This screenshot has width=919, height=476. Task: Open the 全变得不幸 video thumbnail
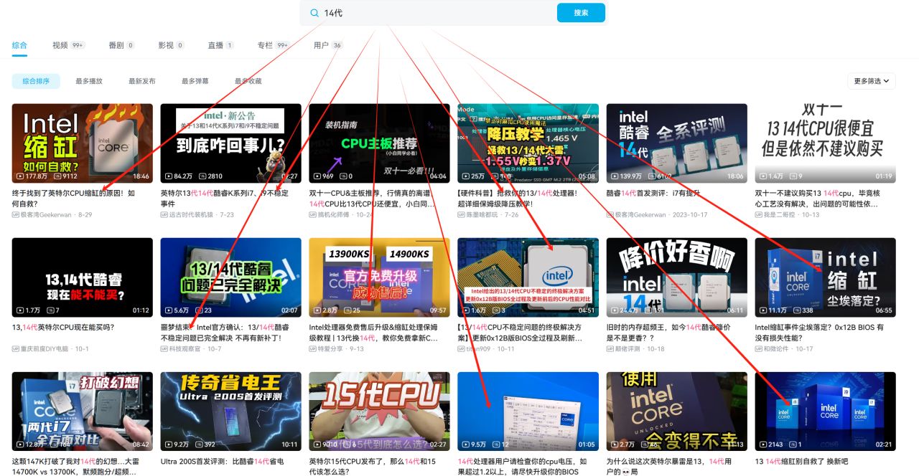coord(676,411)
